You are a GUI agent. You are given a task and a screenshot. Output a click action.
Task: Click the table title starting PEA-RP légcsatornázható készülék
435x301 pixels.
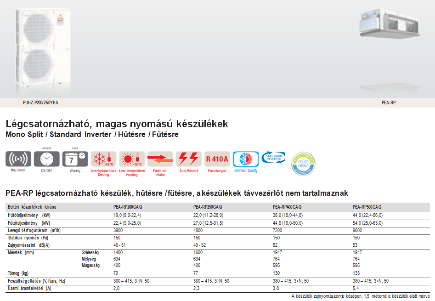176,193
